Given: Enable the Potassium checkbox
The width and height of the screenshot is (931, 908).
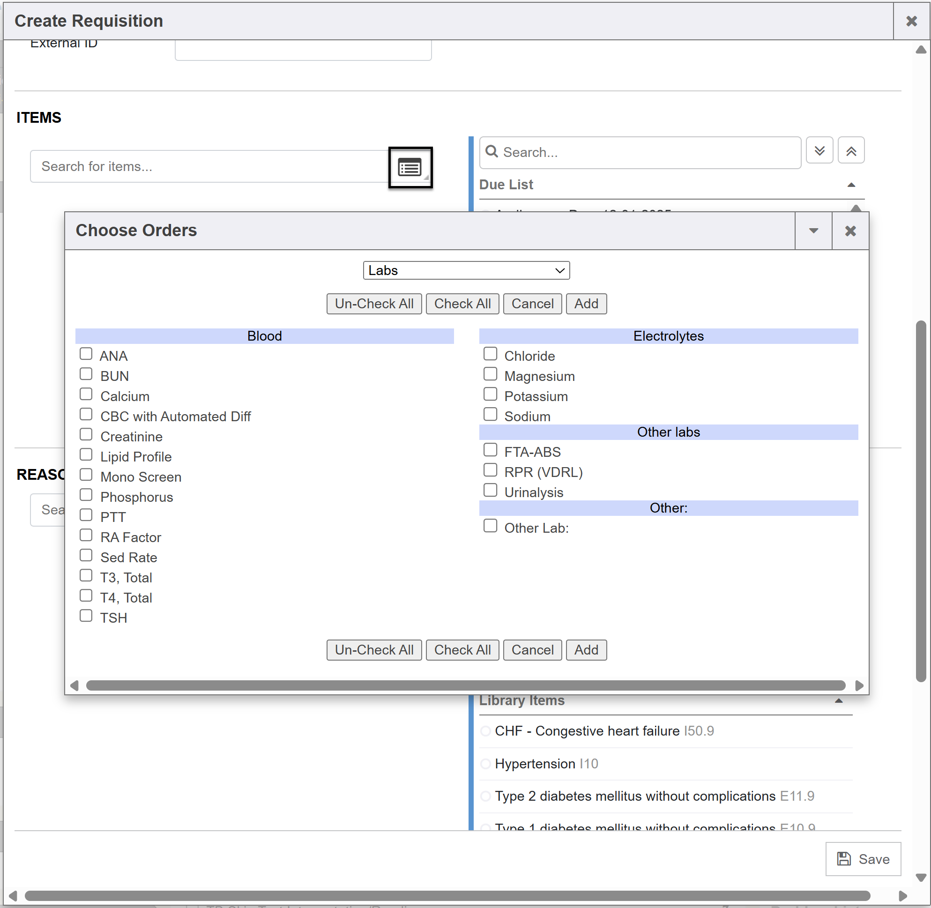Looking at the screenshot, I should pyautogui.click(x=490, y=394).
